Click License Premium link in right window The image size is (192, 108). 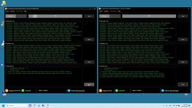click(x=107, y=91)
